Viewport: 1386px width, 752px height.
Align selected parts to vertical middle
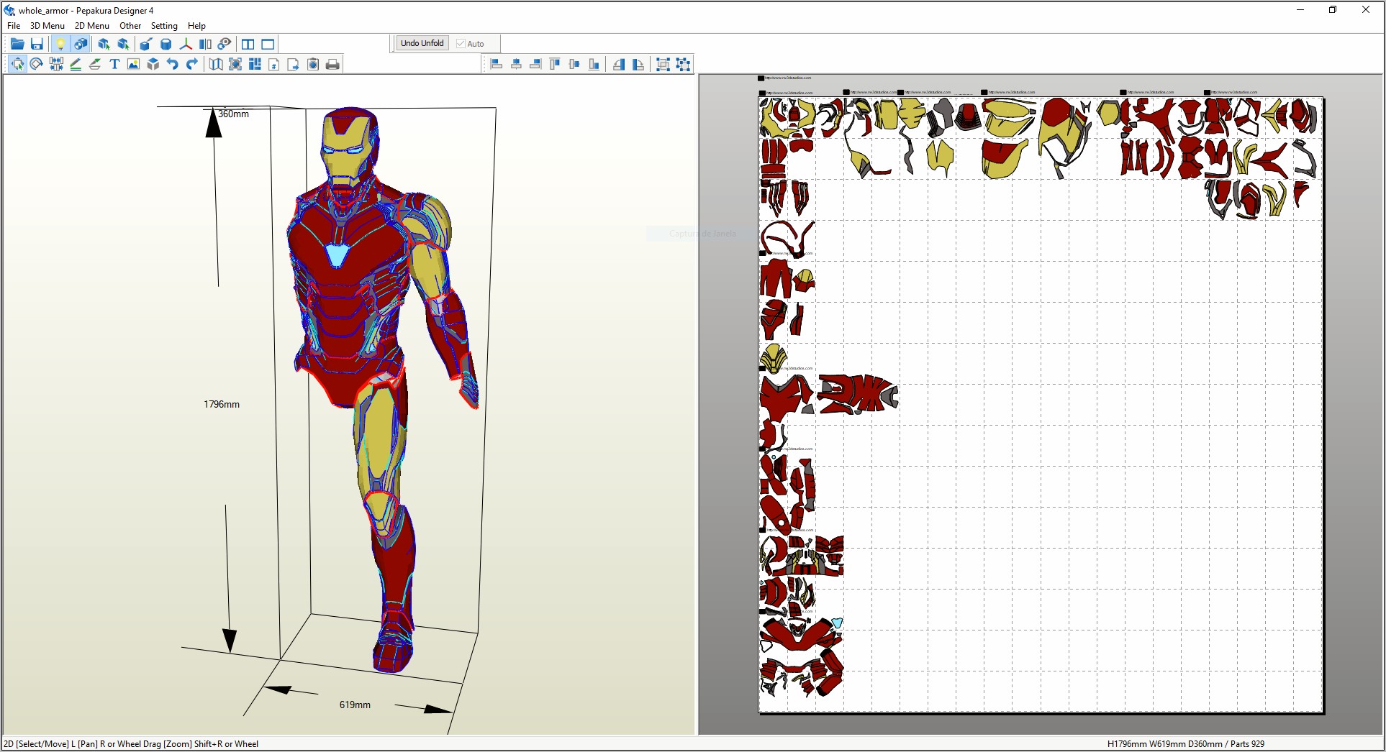pos(574,65)
